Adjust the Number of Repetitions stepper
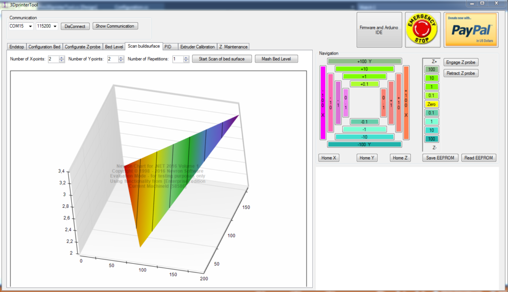 tap(187, 59)
